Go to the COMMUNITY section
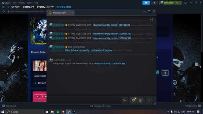 pos(45,7)
